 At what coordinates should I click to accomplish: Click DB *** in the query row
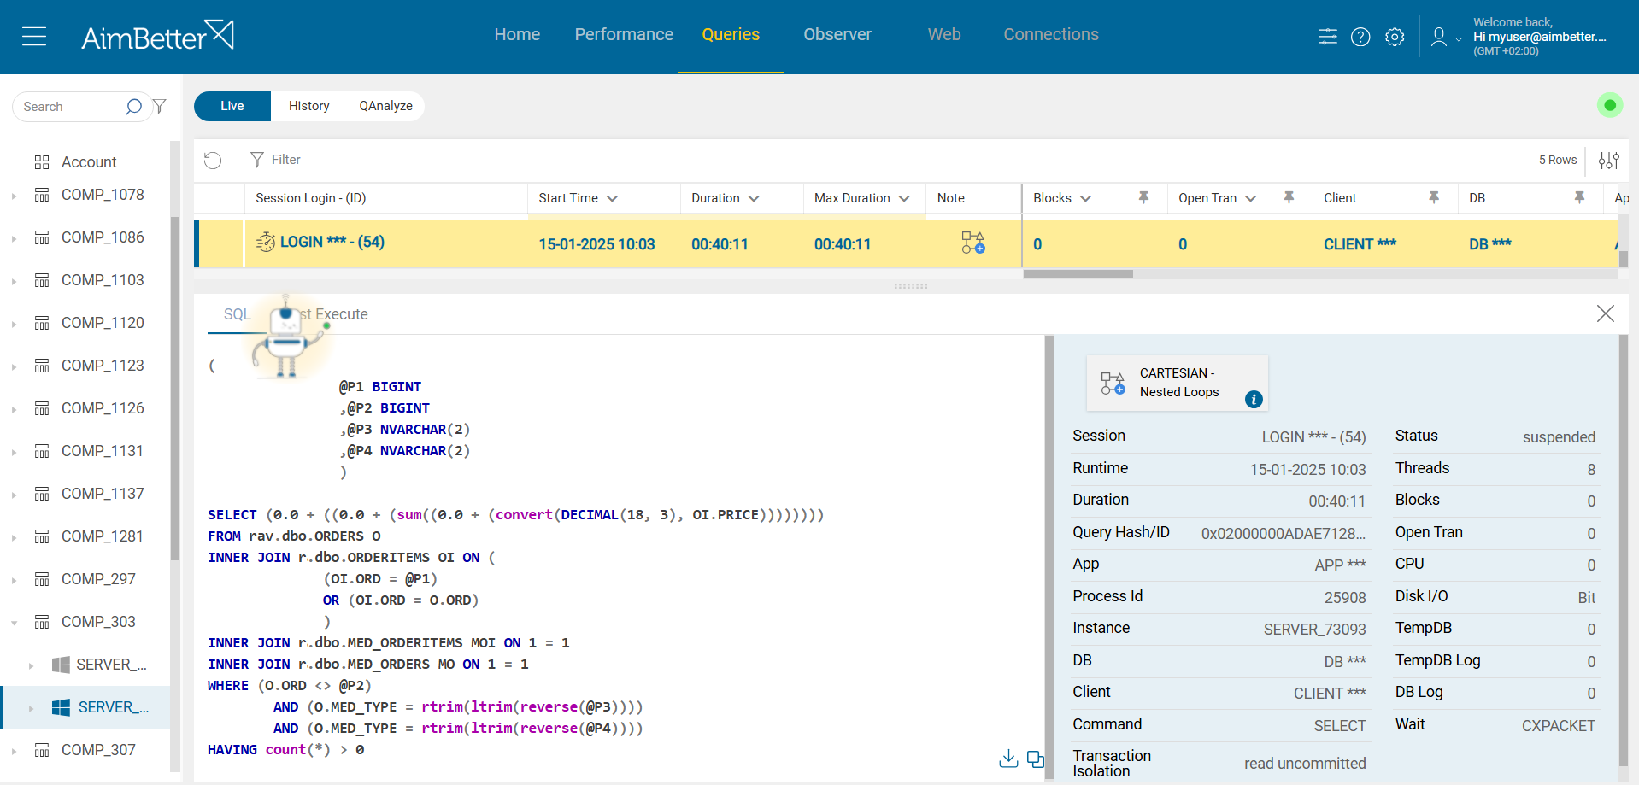1489,244
